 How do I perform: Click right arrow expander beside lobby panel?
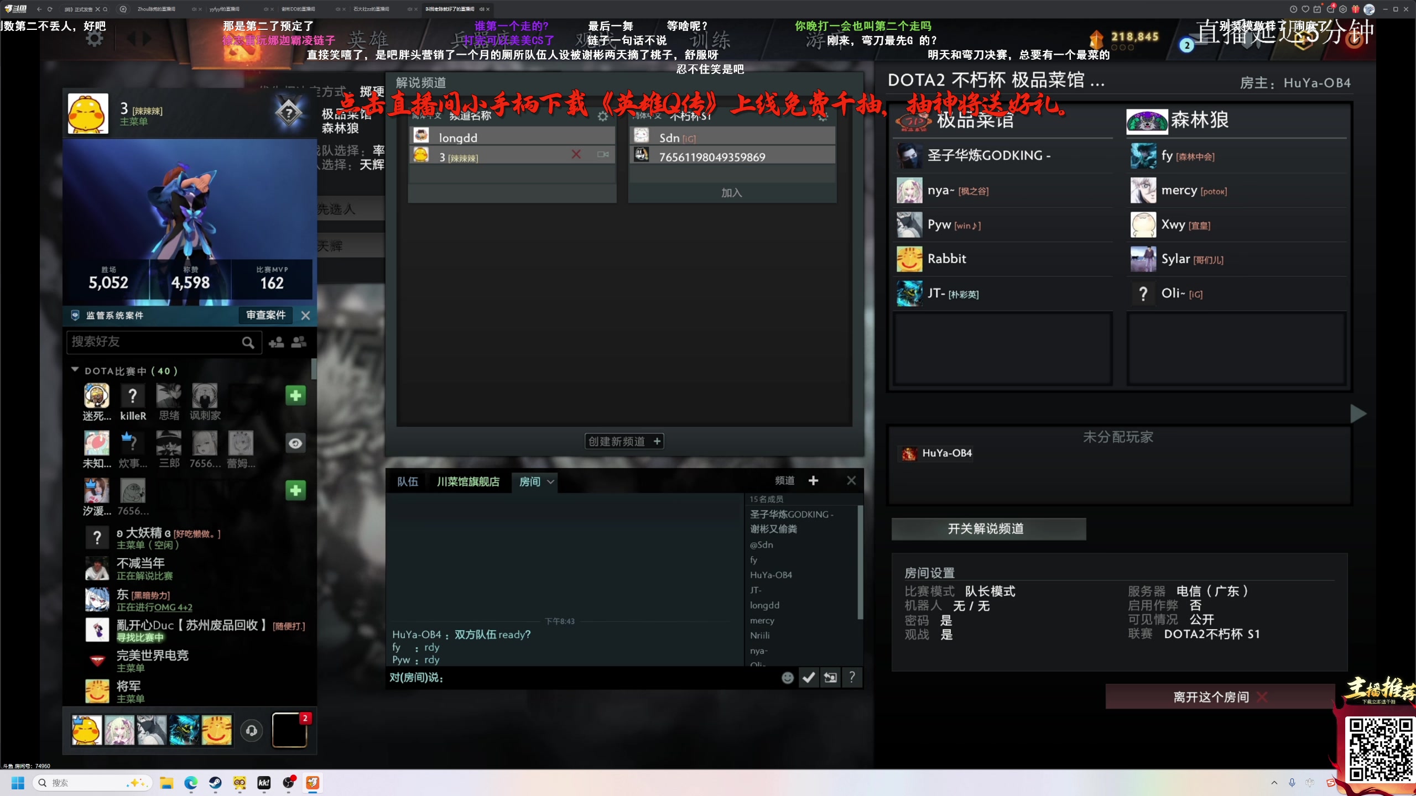click(1358, 414)
